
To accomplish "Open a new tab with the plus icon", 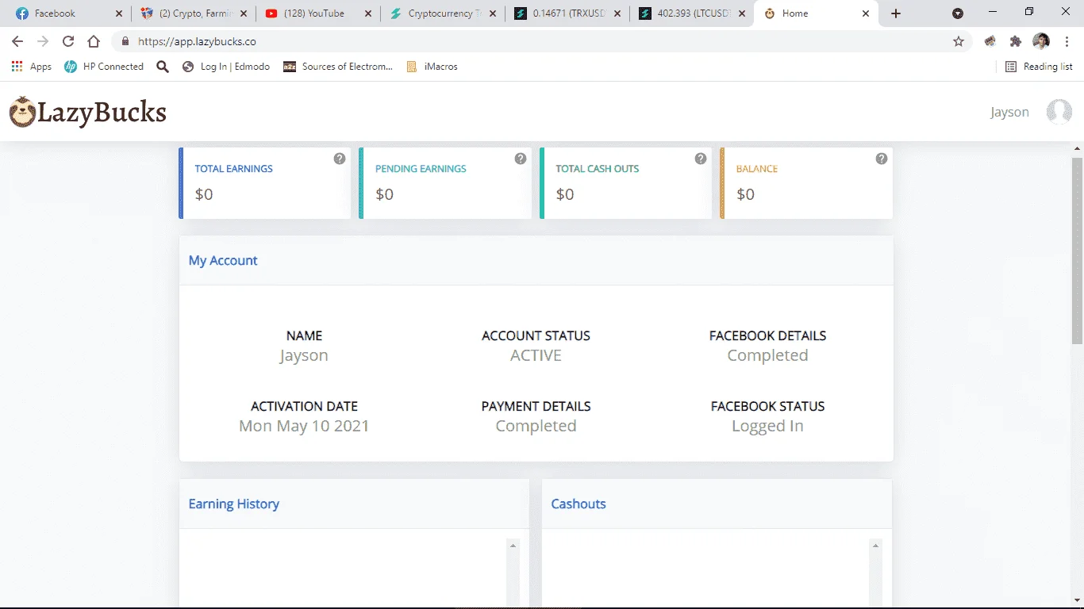I will tap(896, 13).
